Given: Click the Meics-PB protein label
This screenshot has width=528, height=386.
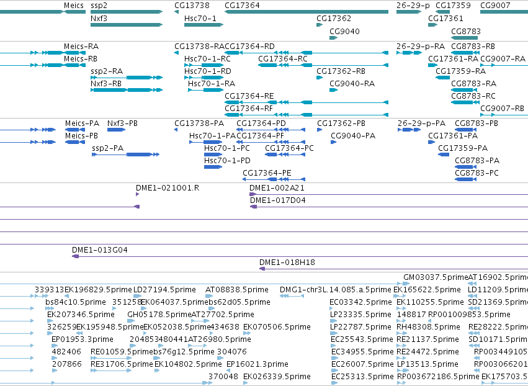Looking at the screenshot, I should (81, 136).
